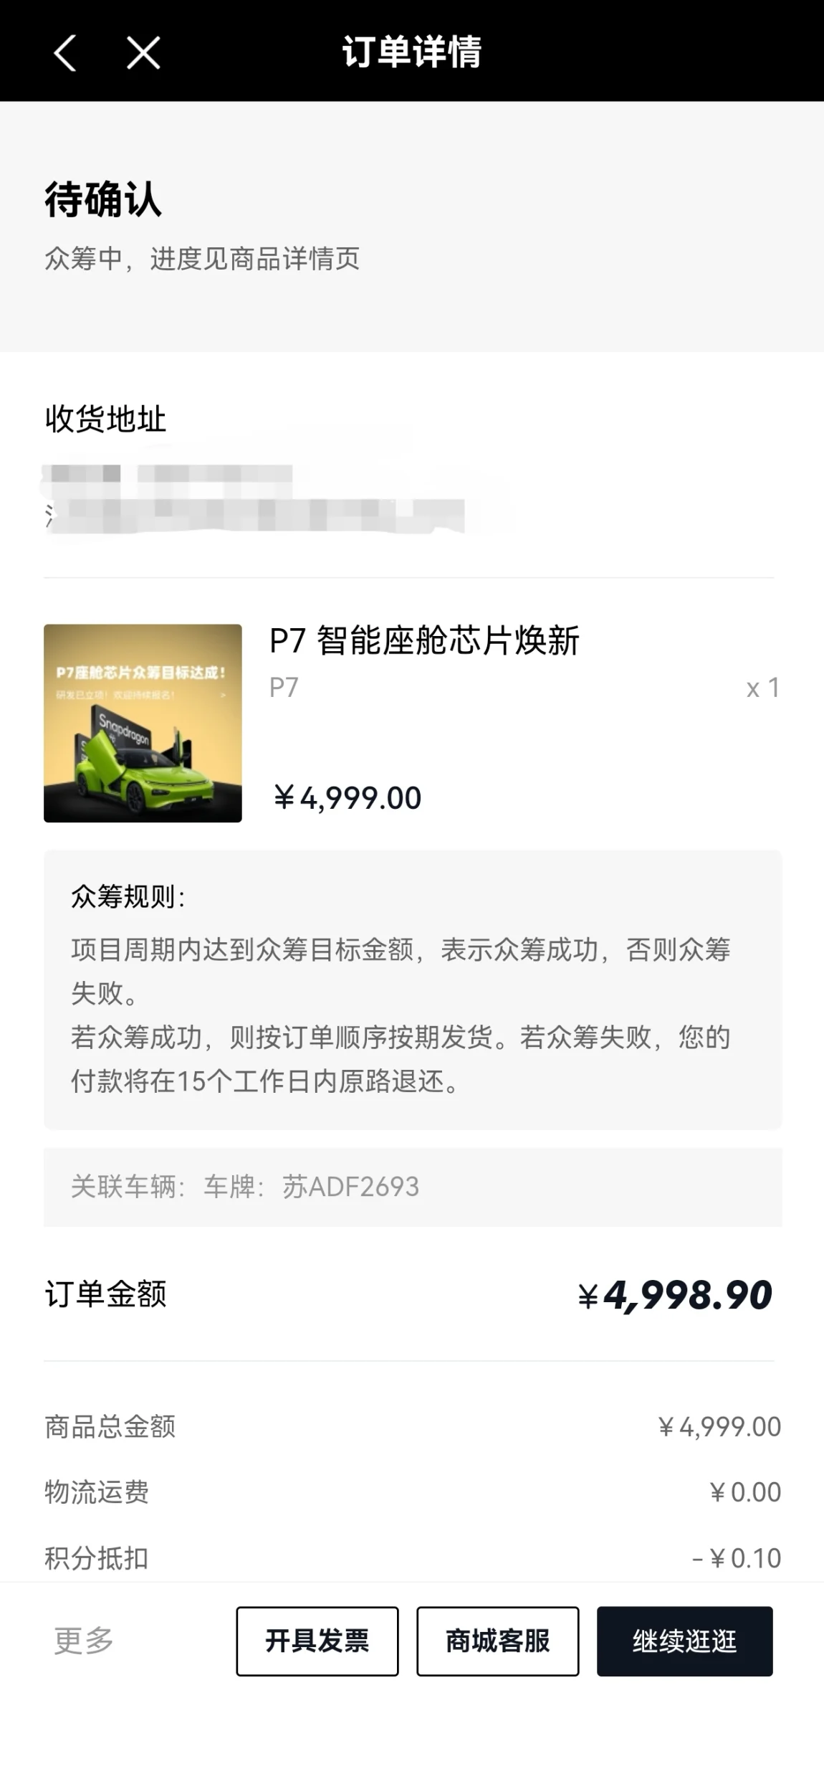Tap the 物流运费 shipping fee row
Image resolution: width=824 pixels, height=1774 pixels.
click(413, 1492)
